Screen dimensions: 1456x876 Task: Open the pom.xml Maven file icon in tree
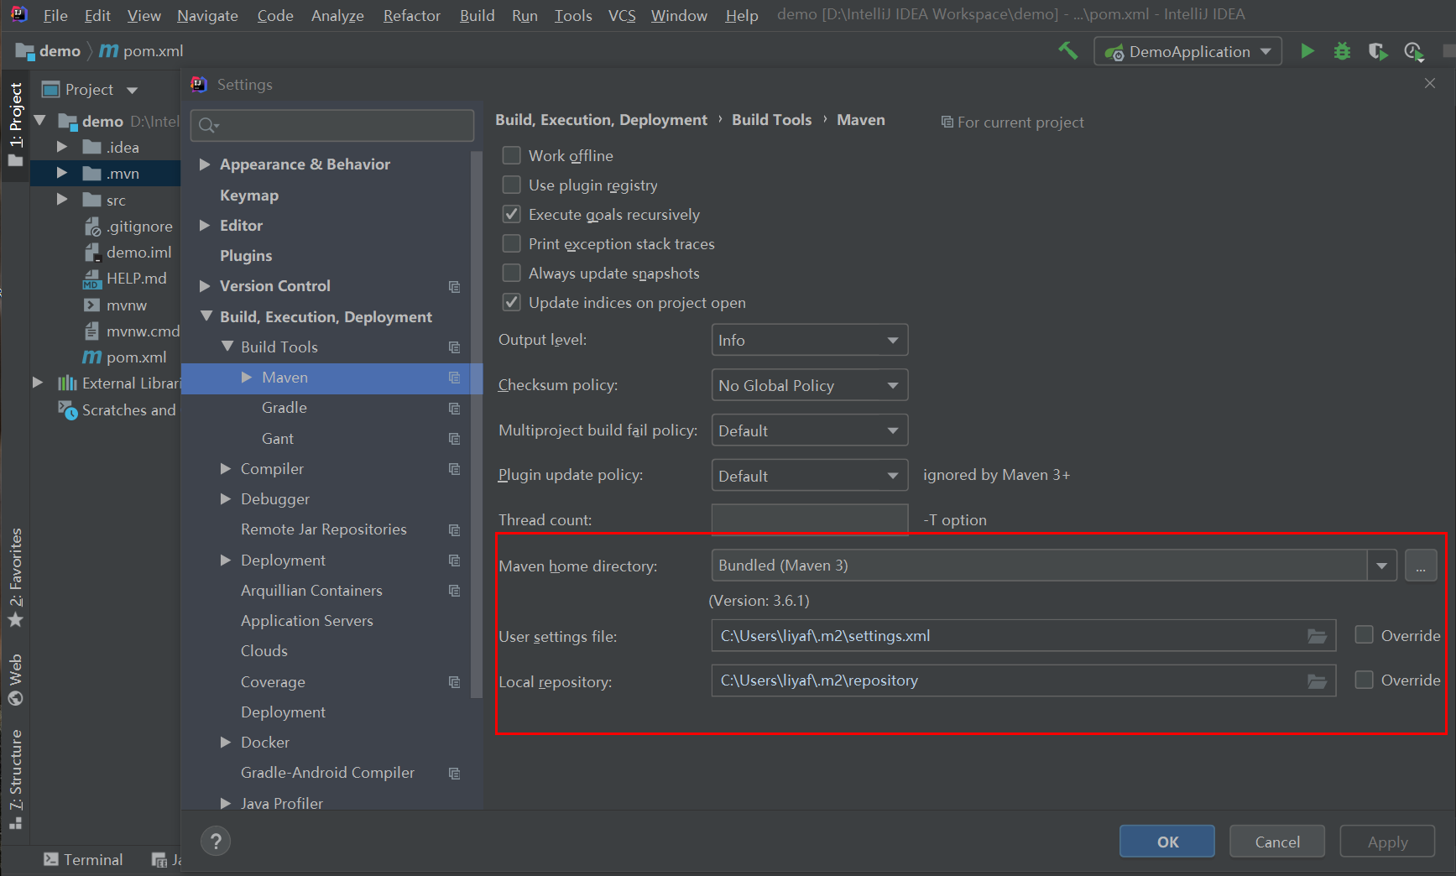point(91,357)
